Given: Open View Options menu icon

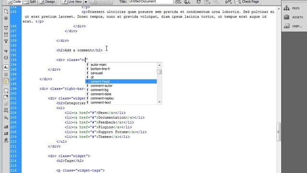Looking at the screenshot, I should point(207,2).
